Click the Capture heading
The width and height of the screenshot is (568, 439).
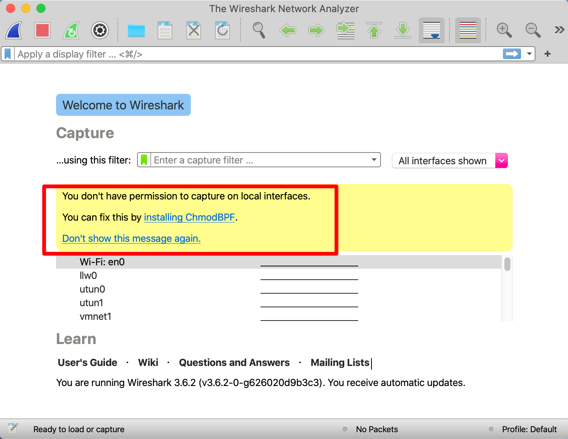pyautogui.click(x=85, y=133)
